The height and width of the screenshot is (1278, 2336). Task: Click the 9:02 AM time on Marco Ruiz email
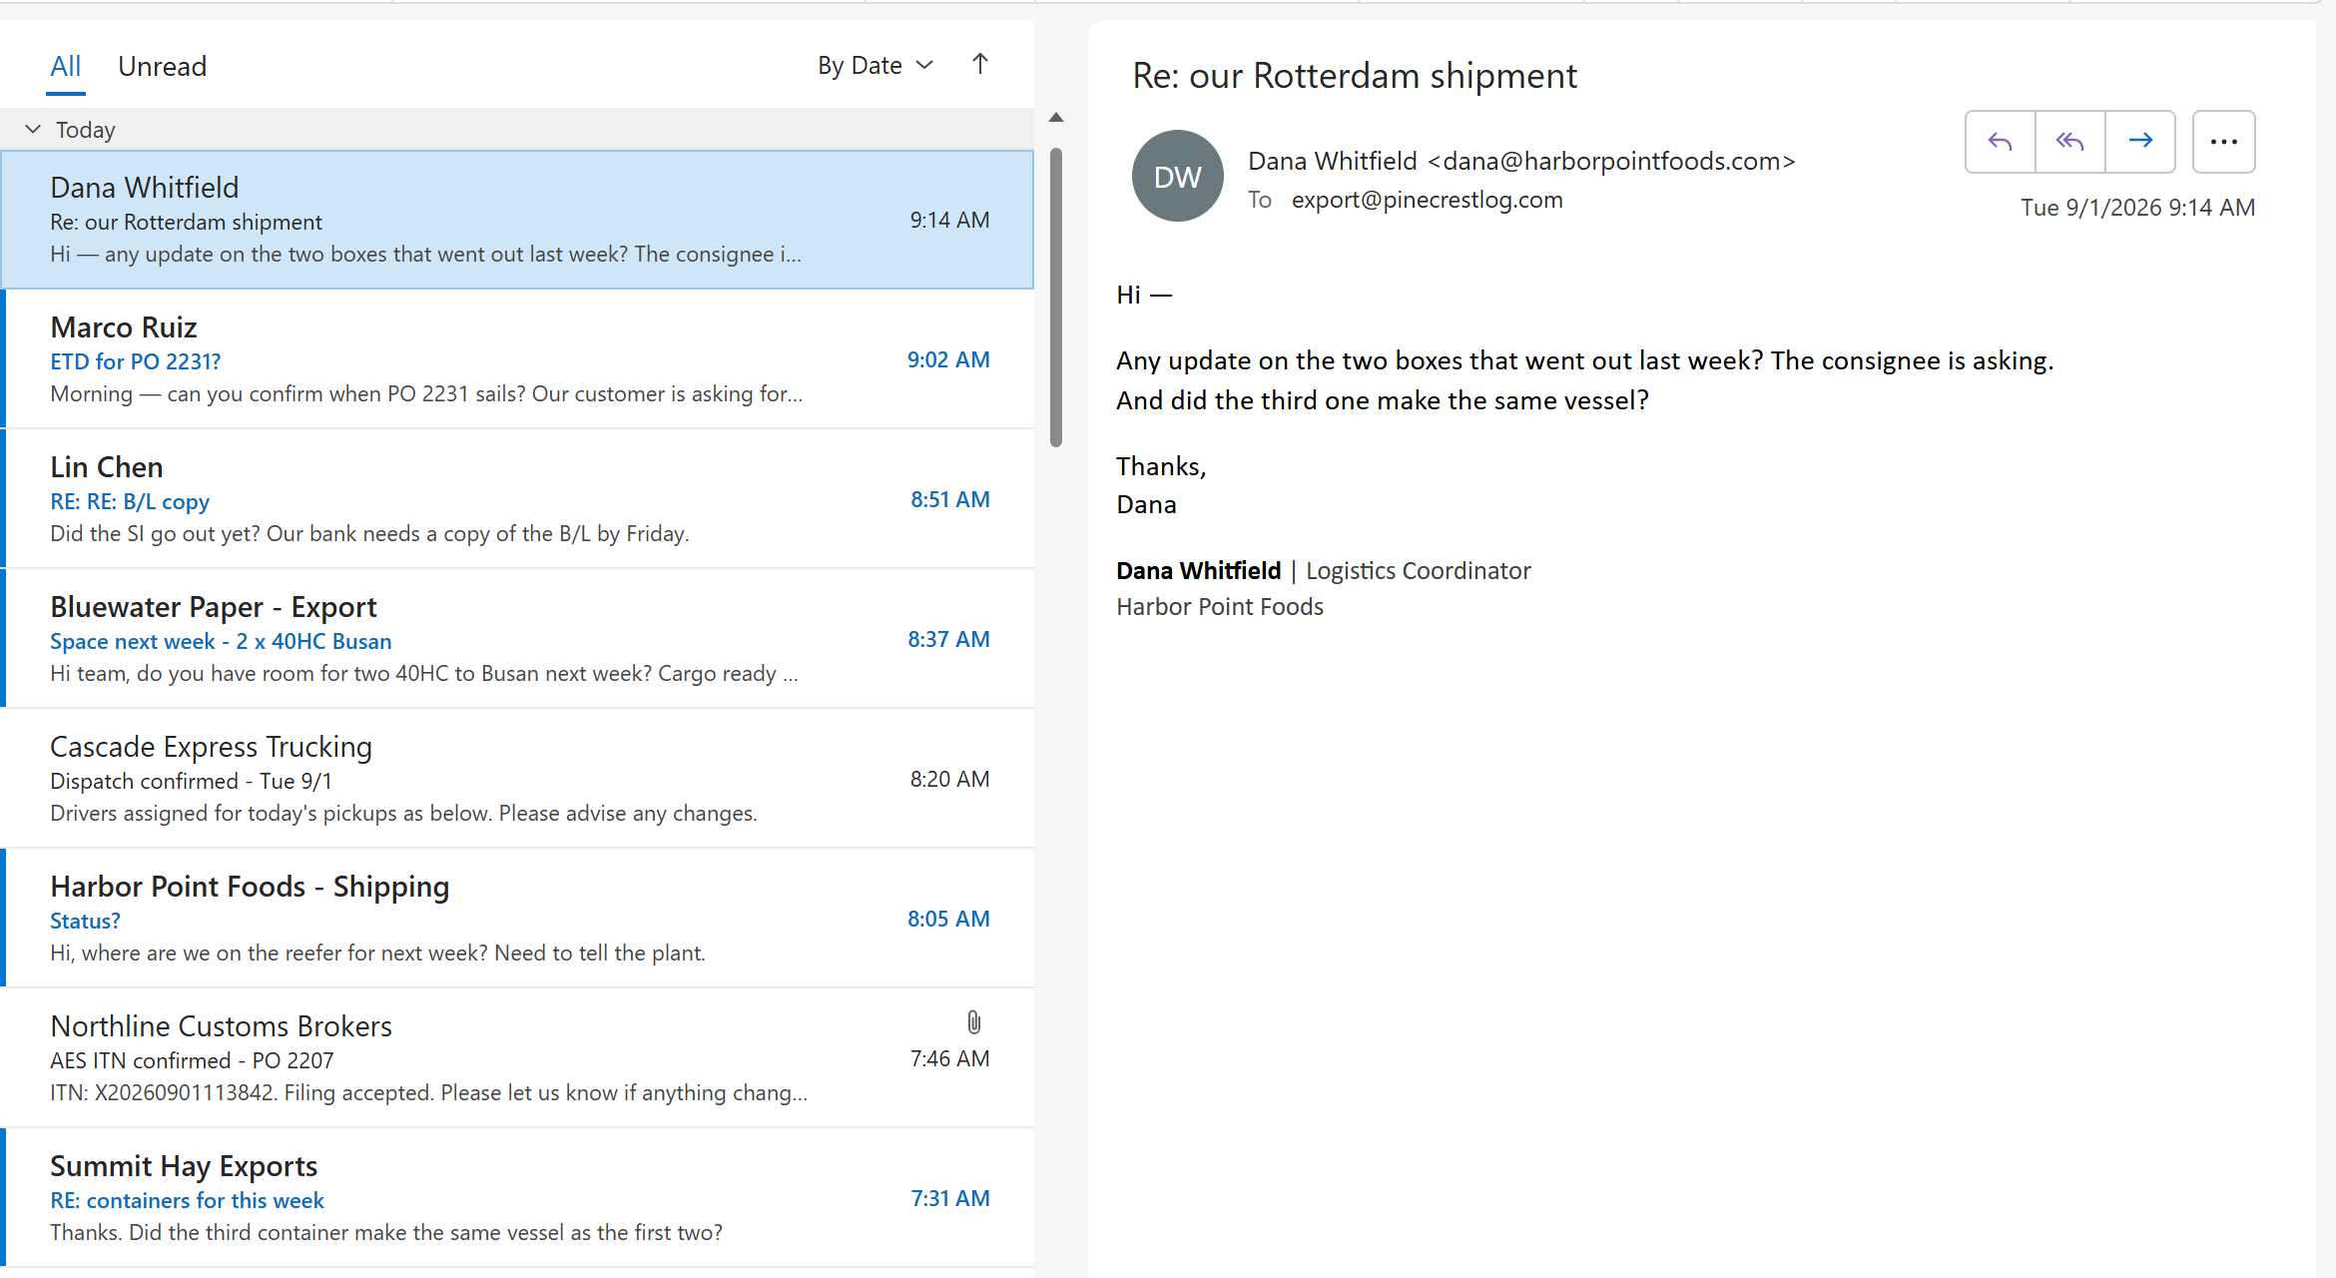point(948,359)
